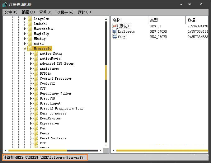211x163 pixels.
Task: Select the Warp value name
Action: [x=121, y=37]
